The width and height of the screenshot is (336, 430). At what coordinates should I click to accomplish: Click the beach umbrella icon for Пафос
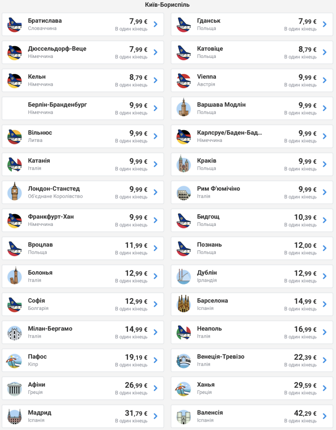pos(14,361)
